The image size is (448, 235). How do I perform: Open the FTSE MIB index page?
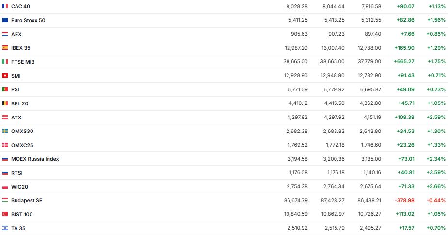tap(23, 62)
